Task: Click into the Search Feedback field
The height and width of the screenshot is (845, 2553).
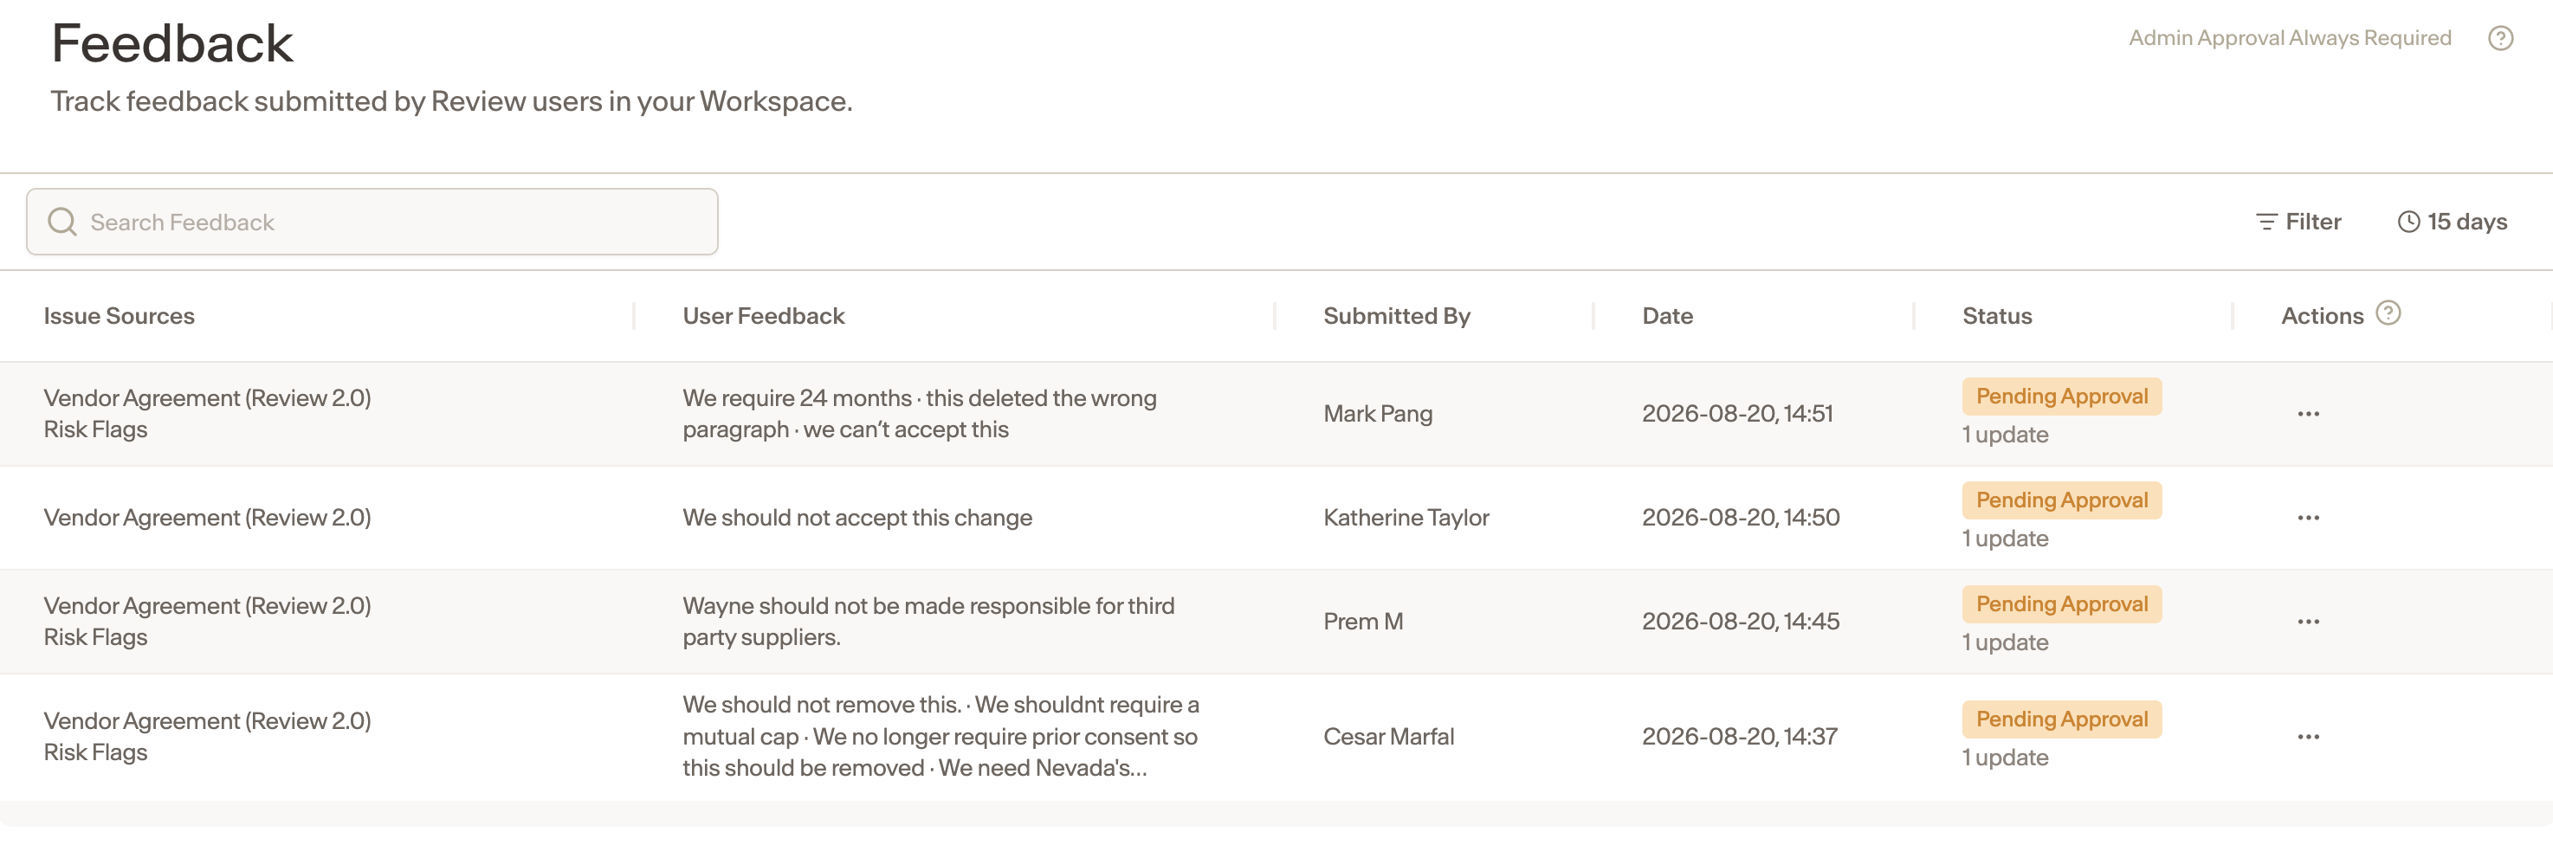Action: click(x=372, y=222)
